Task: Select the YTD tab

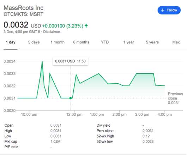Action: (x=105, y=42)
